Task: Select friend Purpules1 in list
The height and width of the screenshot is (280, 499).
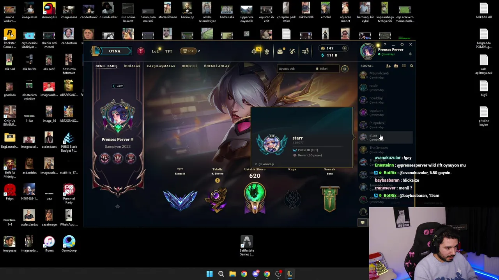Action: [x=385, y=125]
